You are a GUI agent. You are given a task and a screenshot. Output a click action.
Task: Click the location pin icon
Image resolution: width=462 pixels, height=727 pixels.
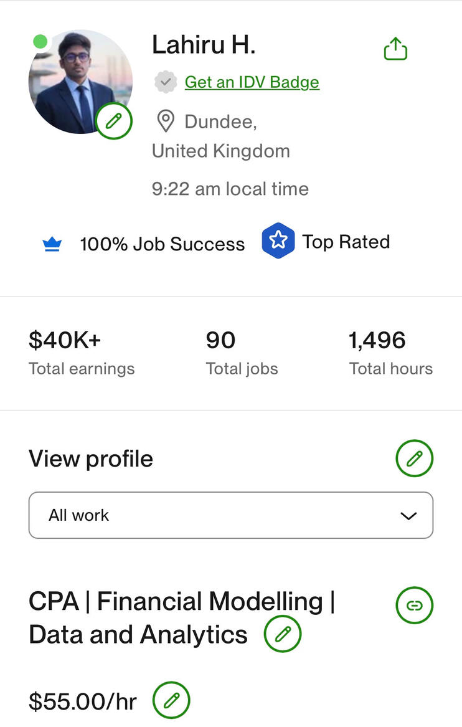[165, 121]
